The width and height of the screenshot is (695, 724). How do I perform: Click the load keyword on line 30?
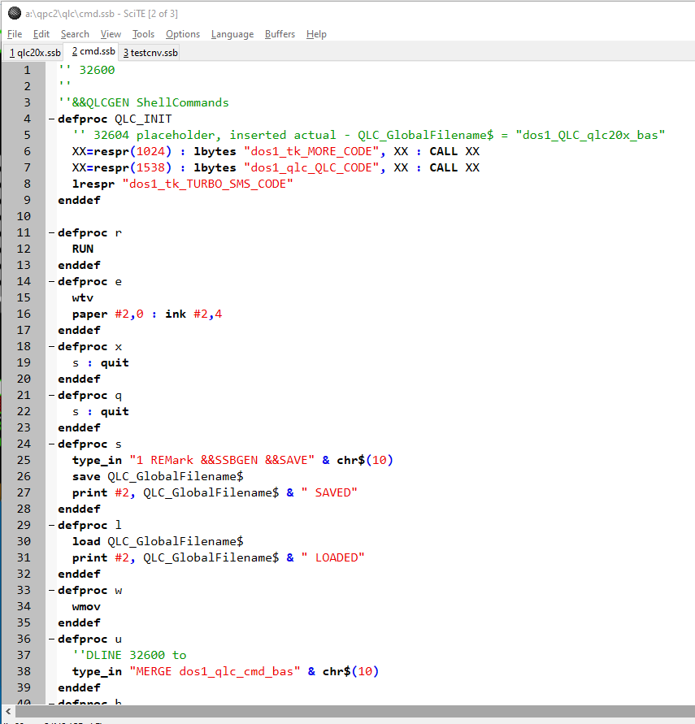(86, 542)
